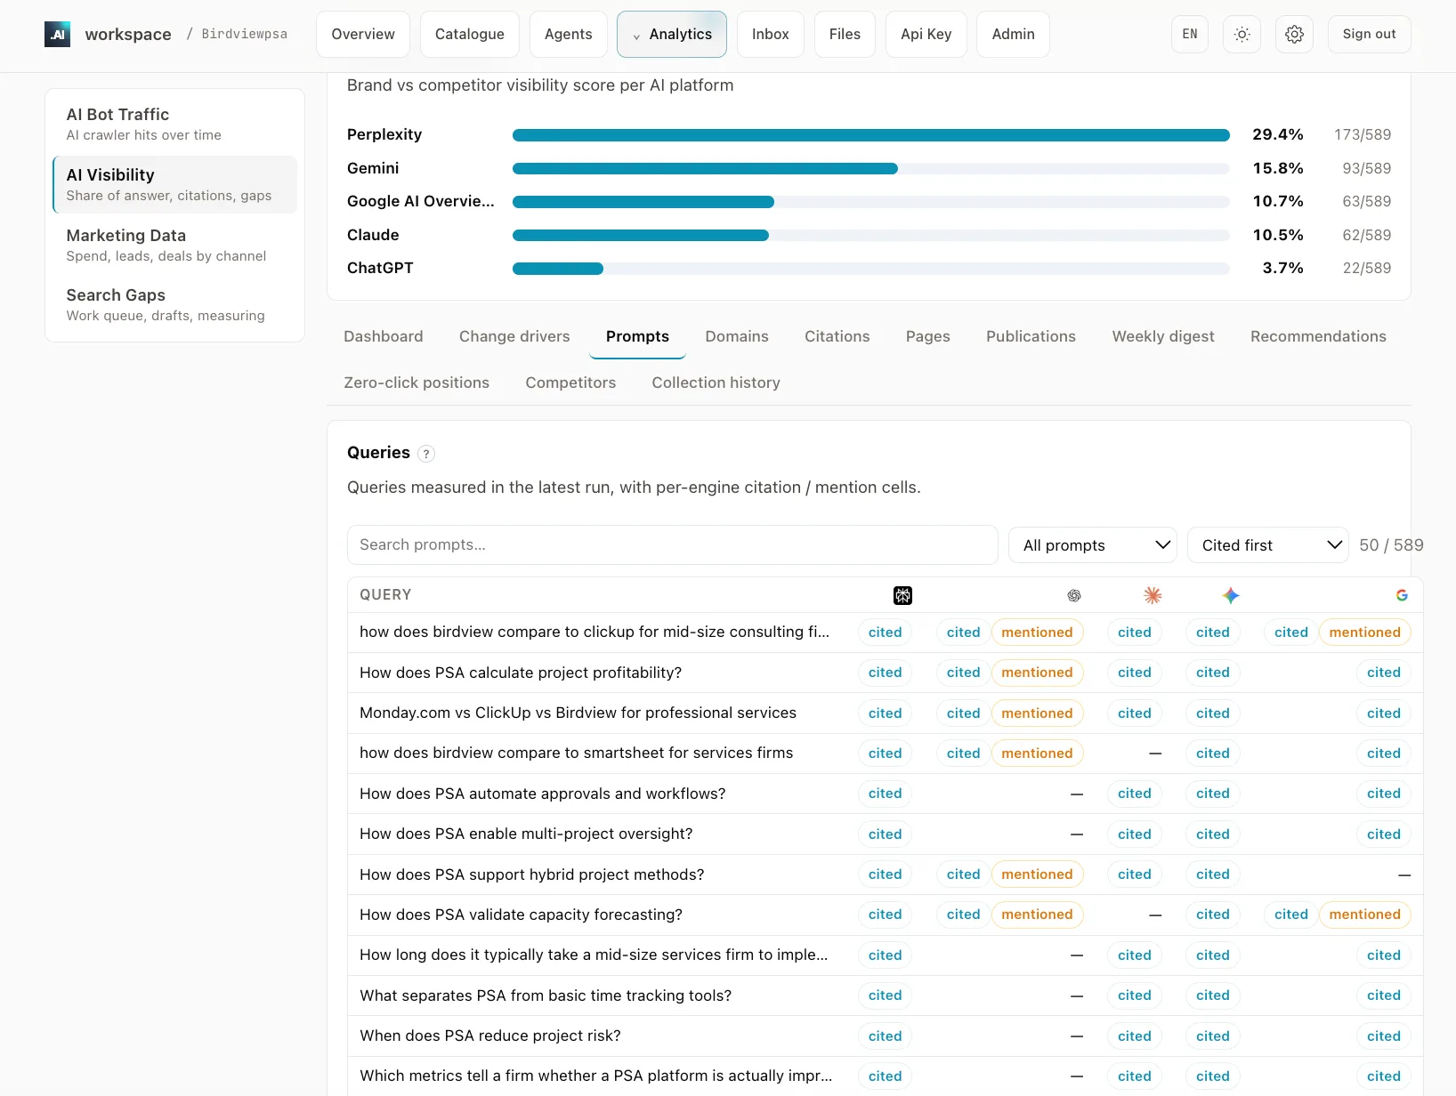The height and width of the screenshot is (1096, 1456).
Task: Open the Admin page
Action: [x=1014, y=35]
